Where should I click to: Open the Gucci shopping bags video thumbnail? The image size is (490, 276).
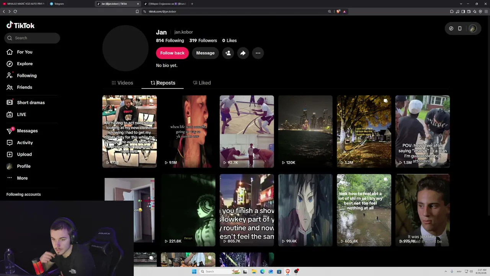129,131
